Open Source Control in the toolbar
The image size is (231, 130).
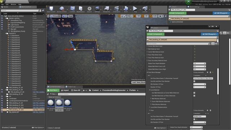click(x=62, y=9)
